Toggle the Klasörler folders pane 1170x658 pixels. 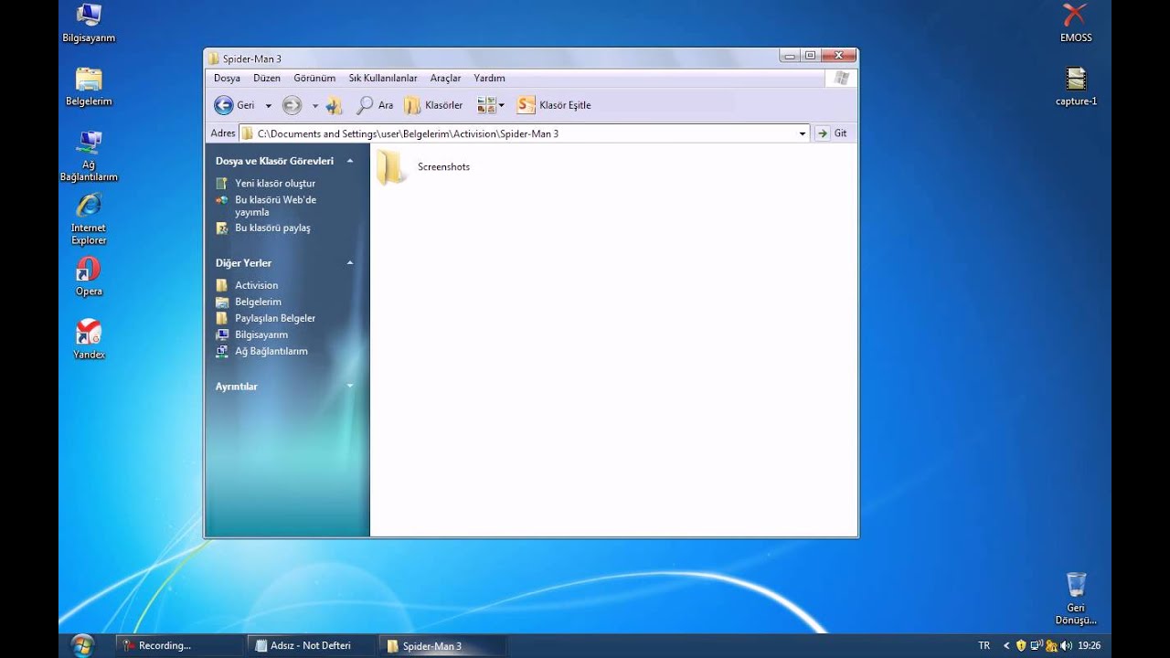(x=433, y=105)
